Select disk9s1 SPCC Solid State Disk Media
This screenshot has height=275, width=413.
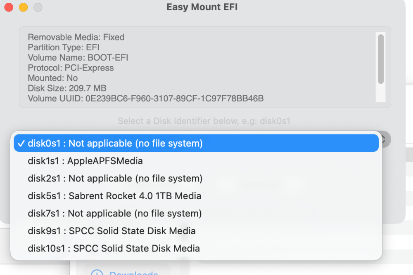coord(196,231)
